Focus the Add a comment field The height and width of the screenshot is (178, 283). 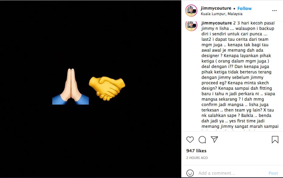[231, 173]
